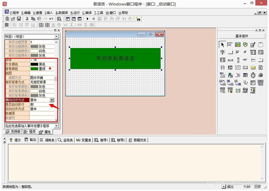
Task: Switch to the 调用表 tab
Action: point(47,140)
